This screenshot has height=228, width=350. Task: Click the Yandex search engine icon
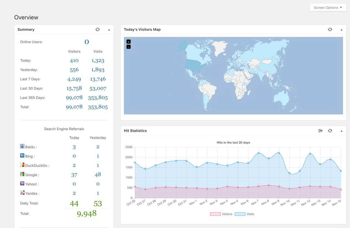(x=22, y=193)
